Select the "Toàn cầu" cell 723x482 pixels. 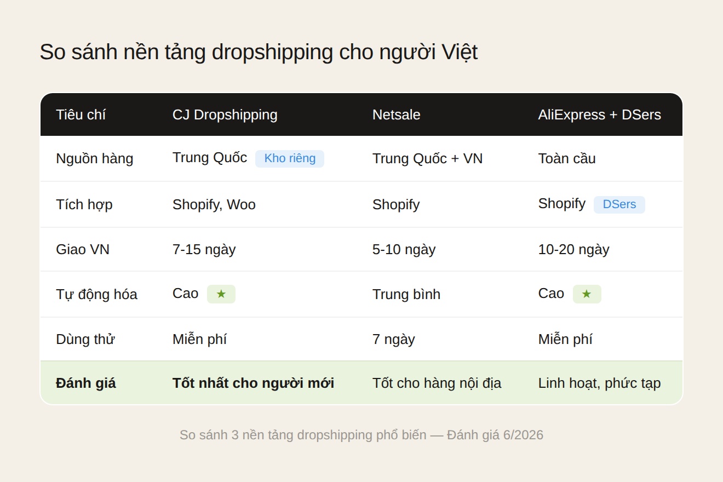click(567, 158)
